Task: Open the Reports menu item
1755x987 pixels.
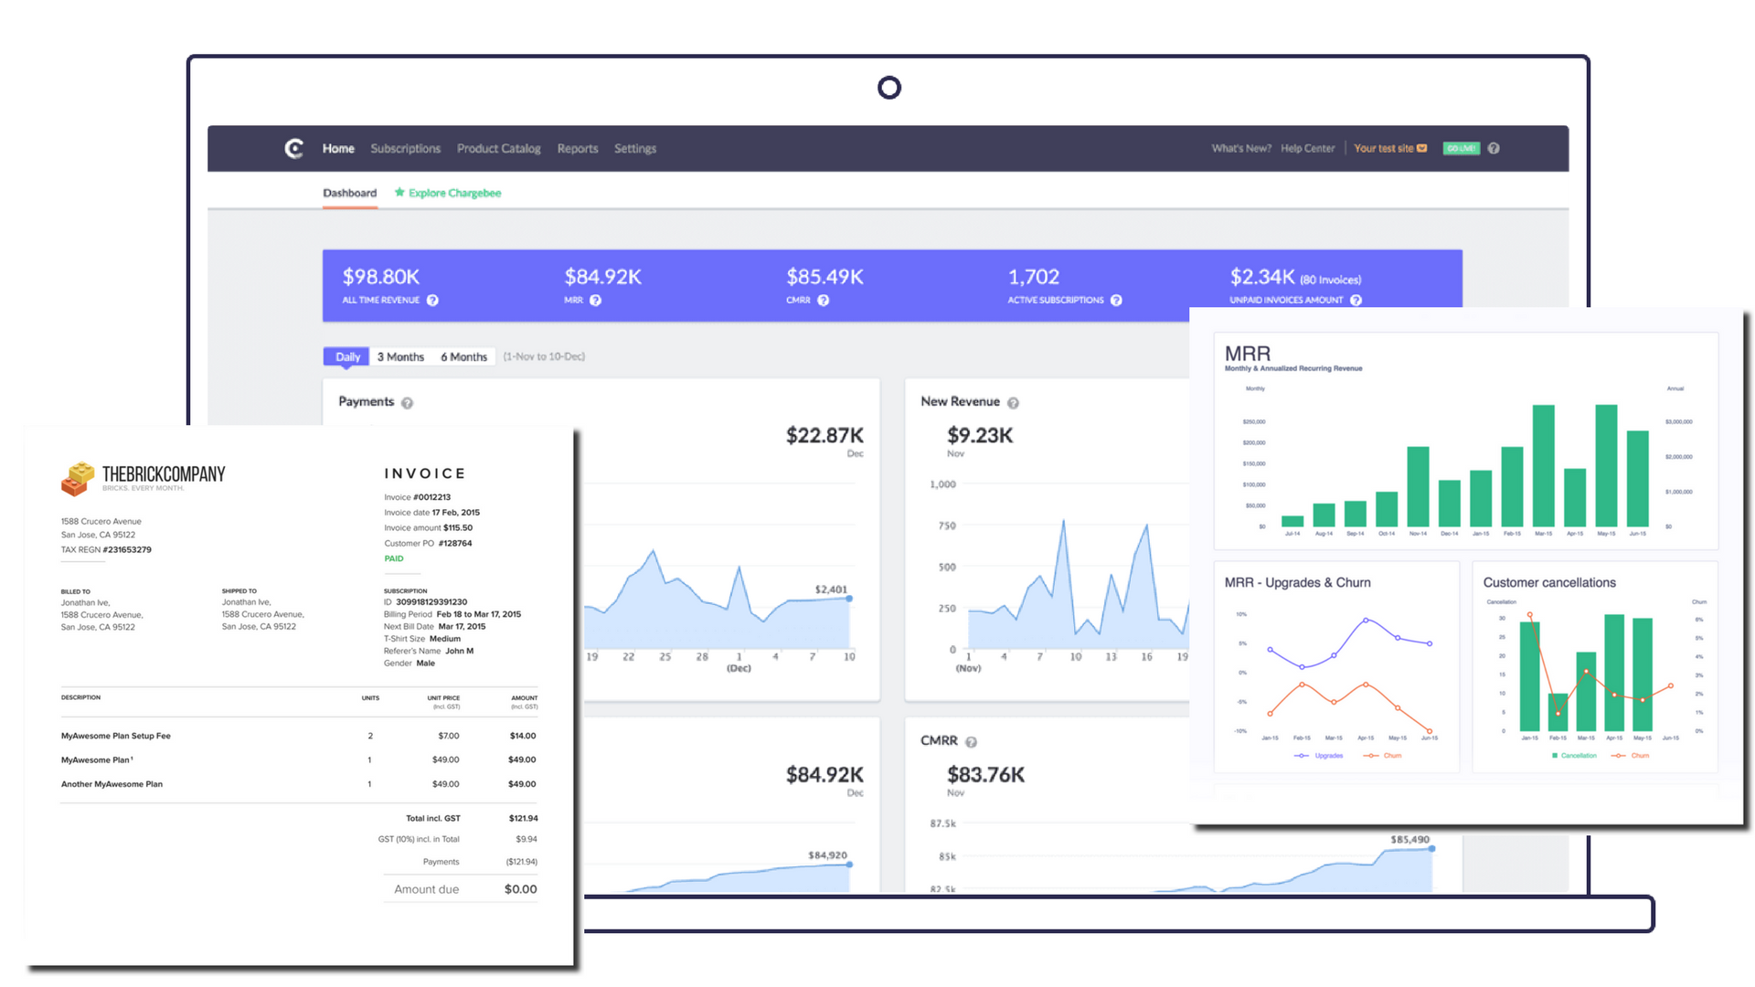Action: coord(577,148)
